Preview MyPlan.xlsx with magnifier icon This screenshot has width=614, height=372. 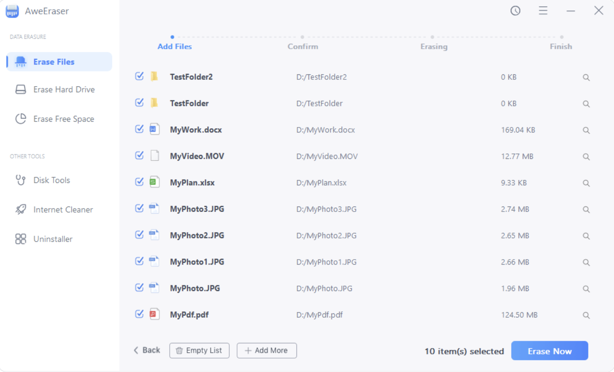tap(586, 183)
